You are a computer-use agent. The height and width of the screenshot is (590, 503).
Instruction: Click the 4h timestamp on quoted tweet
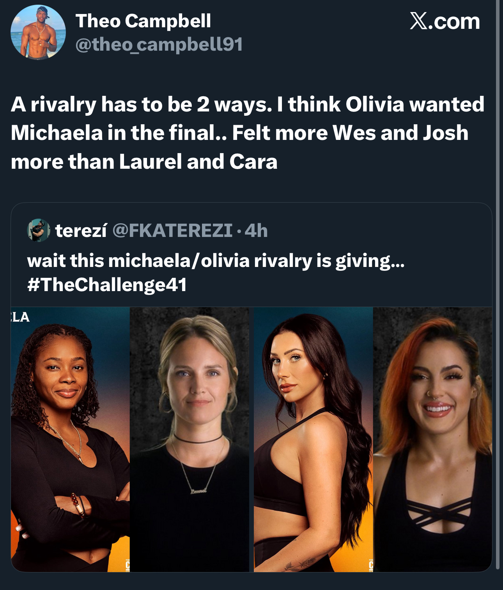(x=256, y=230)
